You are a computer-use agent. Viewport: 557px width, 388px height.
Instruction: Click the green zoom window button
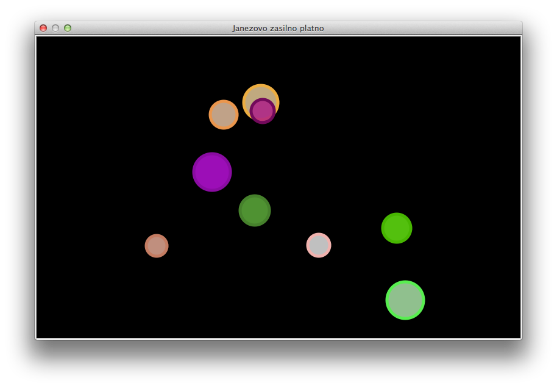(68, 28)
